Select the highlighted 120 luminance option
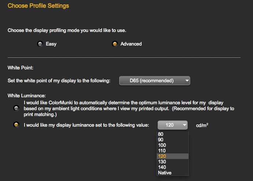Viewport: 253px width, 181px height. pos(173,156)
